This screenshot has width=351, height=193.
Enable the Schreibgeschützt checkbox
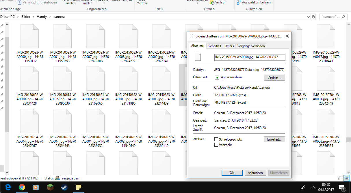click(x=216, y=139)
